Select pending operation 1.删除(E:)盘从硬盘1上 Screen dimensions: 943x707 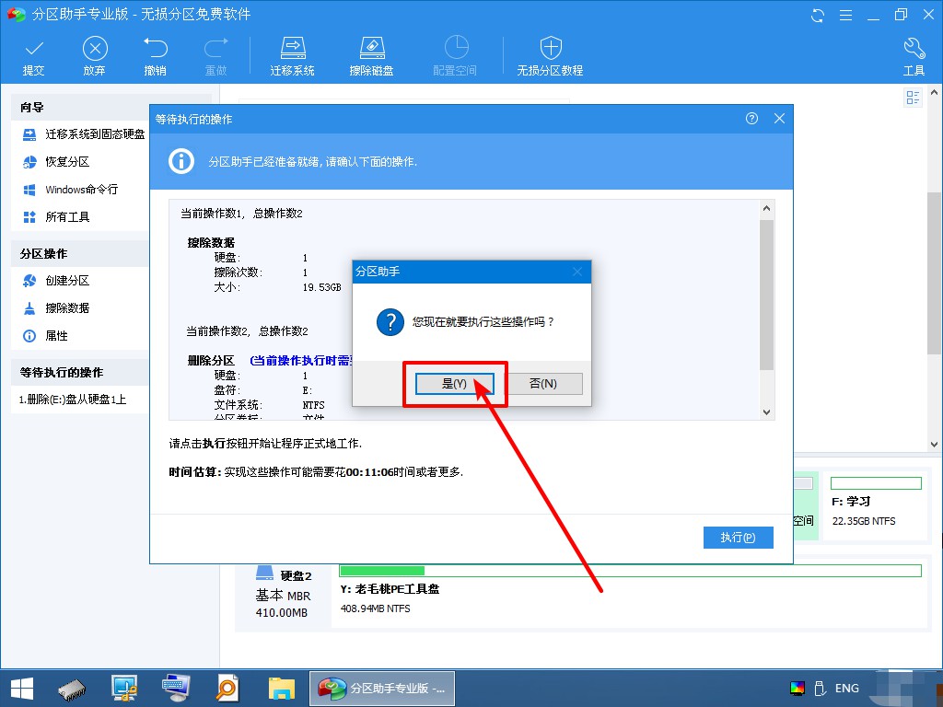[73, 400]
